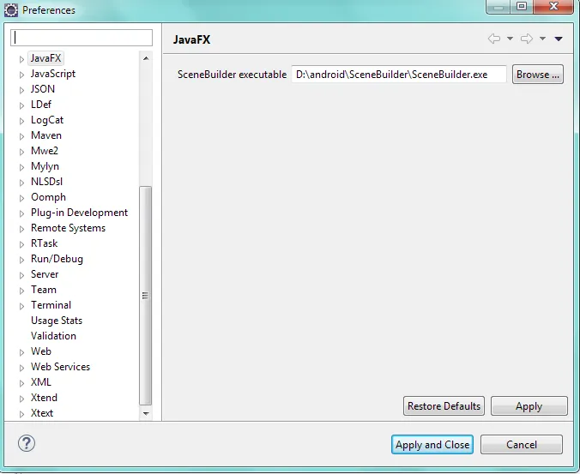The width and height of the screenshot is (580, 474).
Task: Open Run/Debug preferences
Action: (x=57, y=259)
